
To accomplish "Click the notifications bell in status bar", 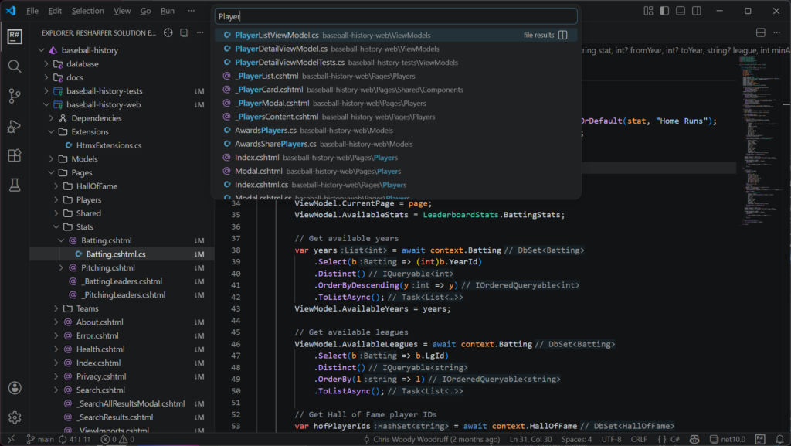I will [779, 440].
